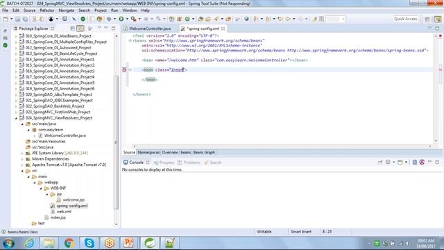Image resolution: width=444 pixels, height=250 pixels.
Task: Click the green Run button icon
Action: (x=121, y=19)
